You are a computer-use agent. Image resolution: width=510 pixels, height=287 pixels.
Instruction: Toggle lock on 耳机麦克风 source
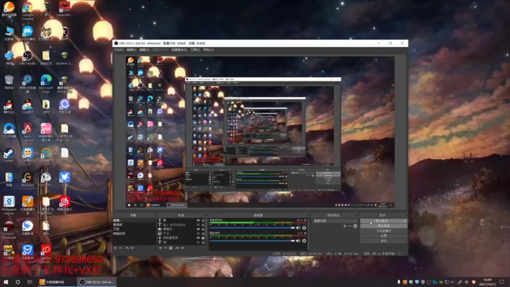coord(203,238)
